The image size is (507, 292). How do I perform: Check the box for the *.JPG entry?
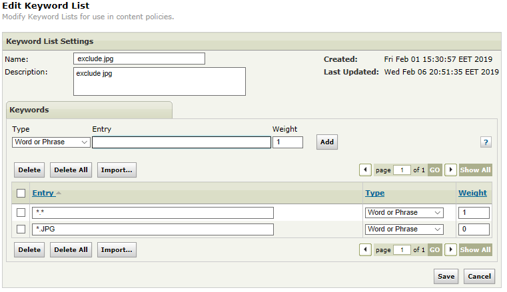[21, 229]
